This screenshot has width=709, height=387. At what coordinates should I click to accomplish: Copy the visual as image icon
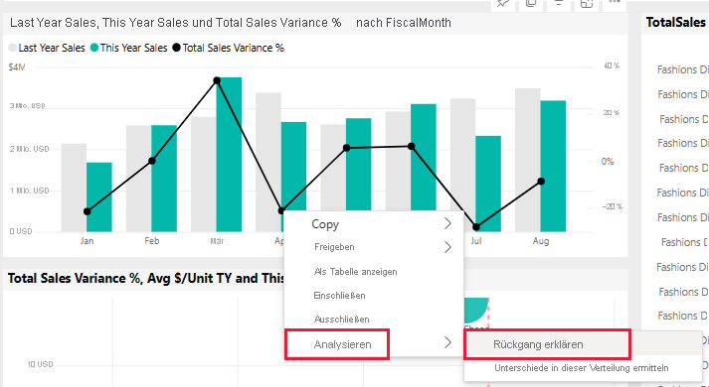click(x=531, y=4)
